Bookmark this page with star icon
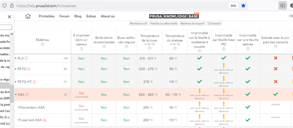The width and height of the screenshot is (293, 128). coord(243,6)
